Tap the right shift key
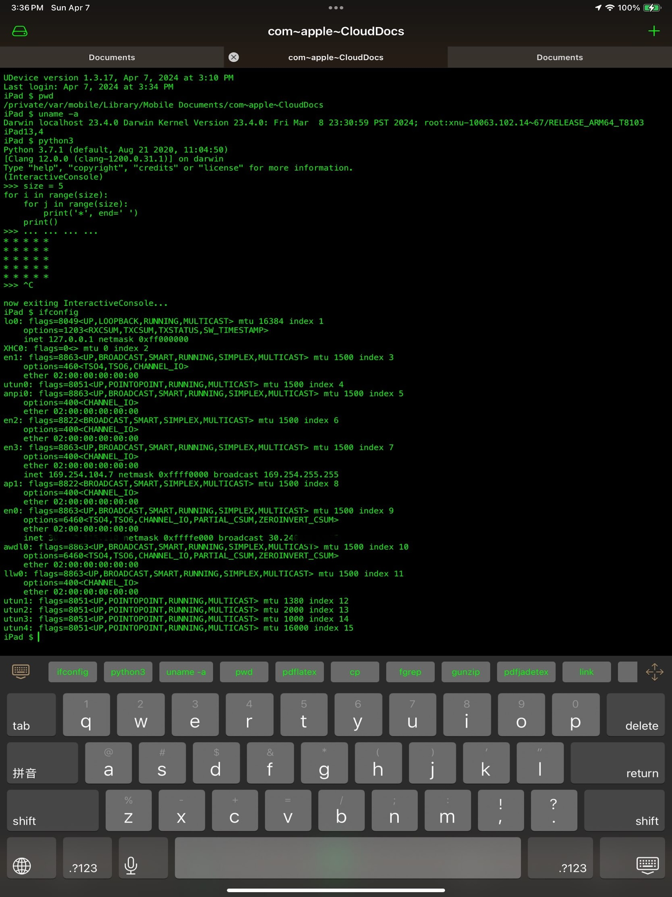The height and width of the screenshot is (897, 672). point(624,810)
